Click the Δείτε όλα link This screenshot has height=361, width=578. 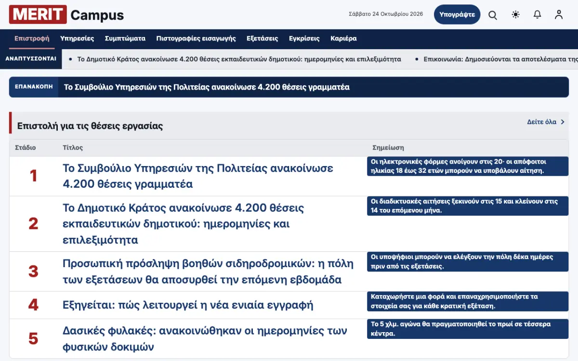coord(542,122)
